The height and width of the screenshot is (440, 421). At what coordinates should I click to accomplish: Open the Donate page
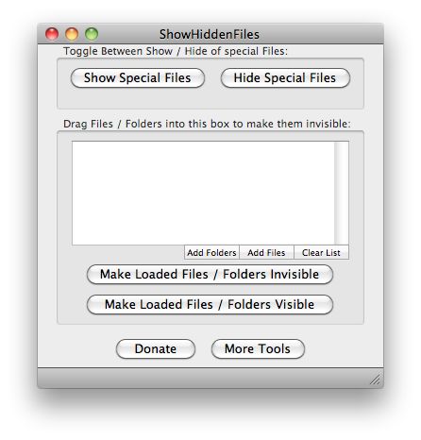coord(156,348)
